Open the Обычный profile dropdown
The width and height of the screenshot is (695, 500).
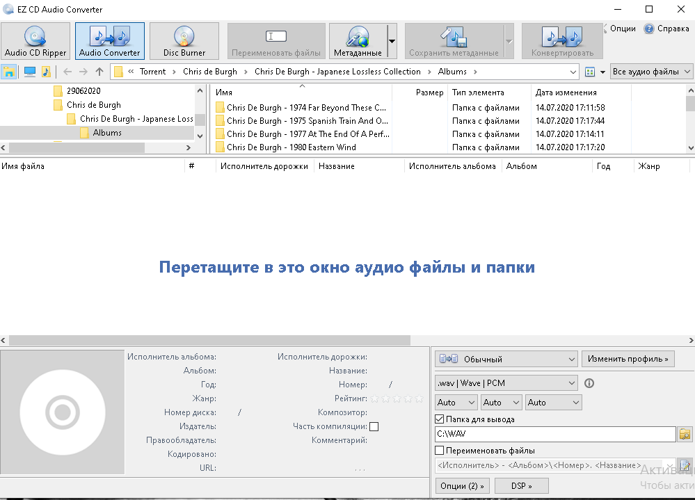tap(506, 359)
